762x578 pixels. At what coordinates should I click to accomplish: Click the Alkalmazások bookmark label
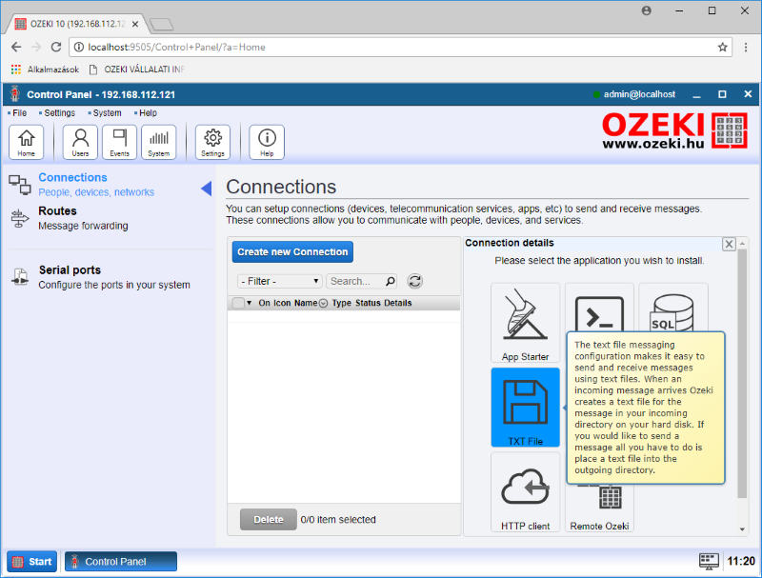coord(53,70)
